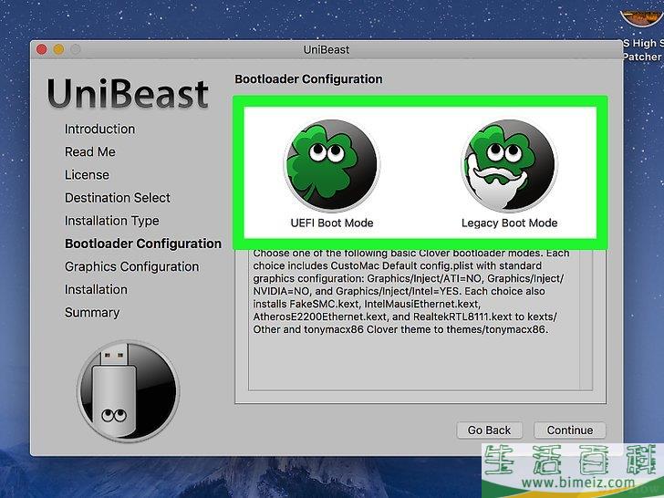The image size is (664, 498).
Task: Select Bootloader Configuration in the sidebar
Action: click(x=143, y=244)
